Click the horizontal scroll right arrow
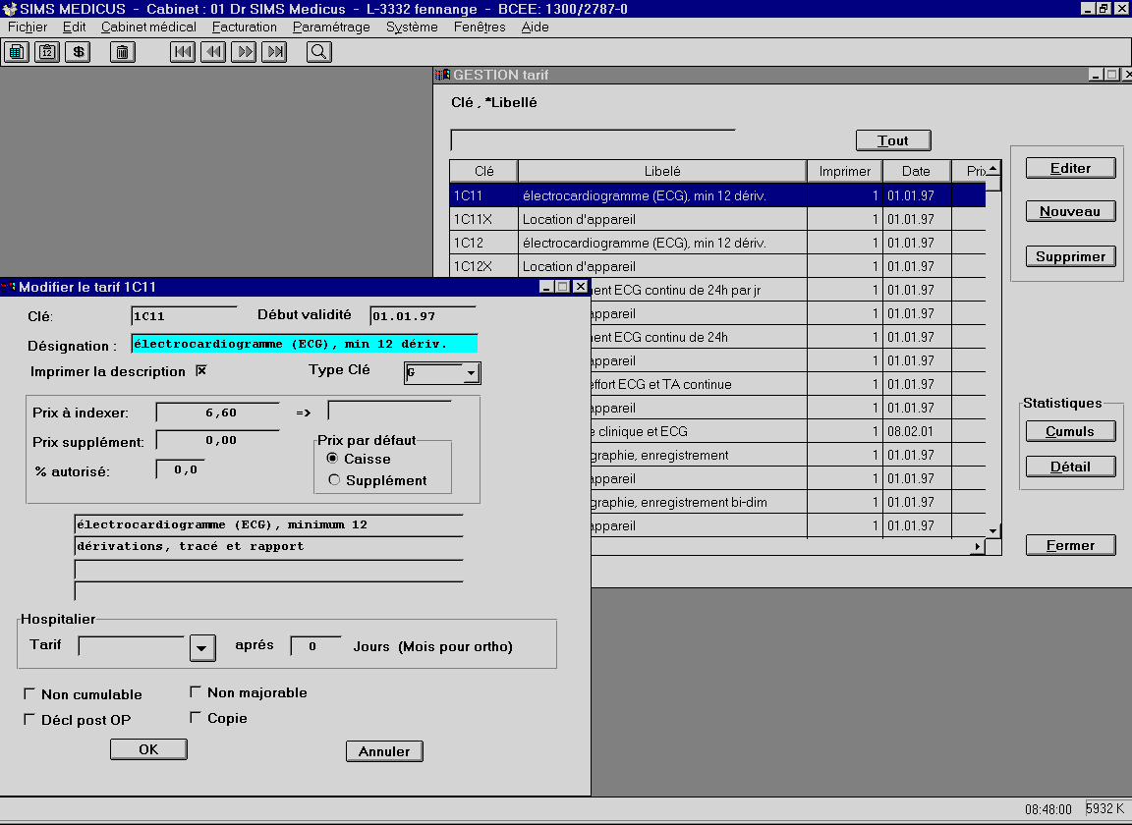The width and height of the screenshot is (1132, 825). 978,546
